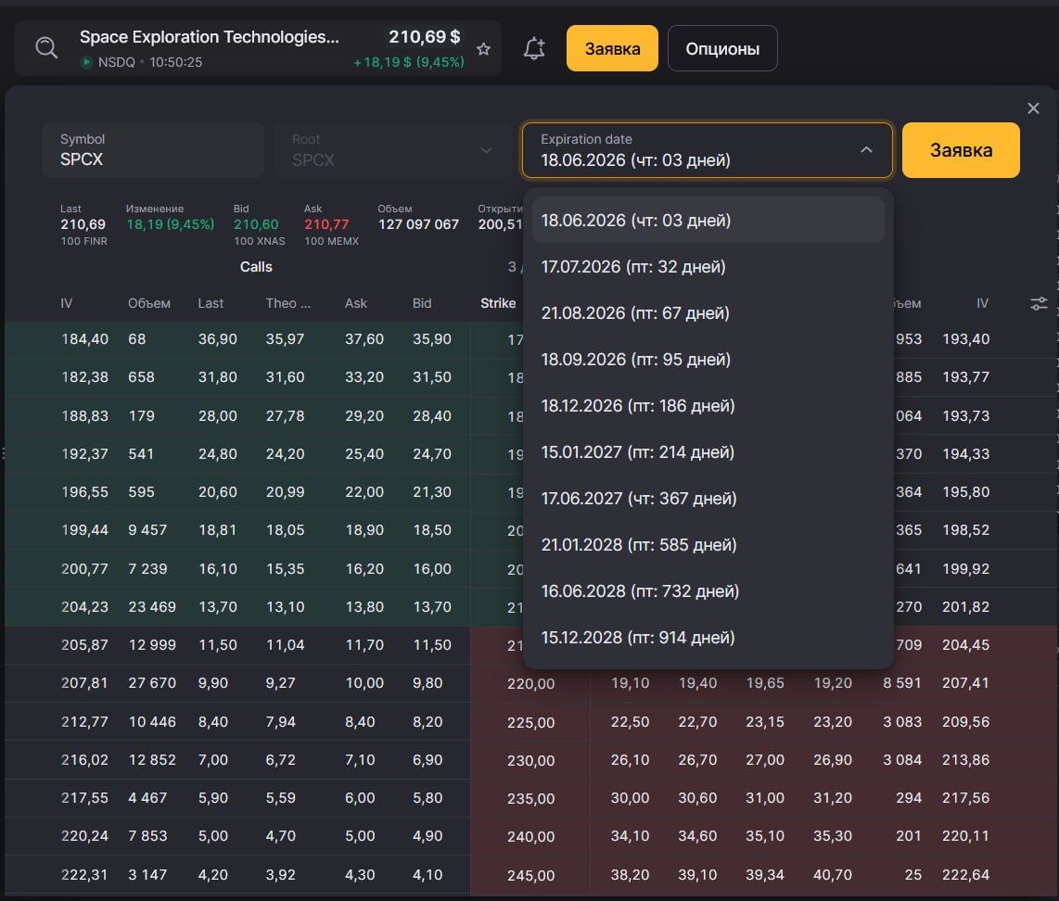
Task: Click call volume 9 457
Action: point(148,530)
